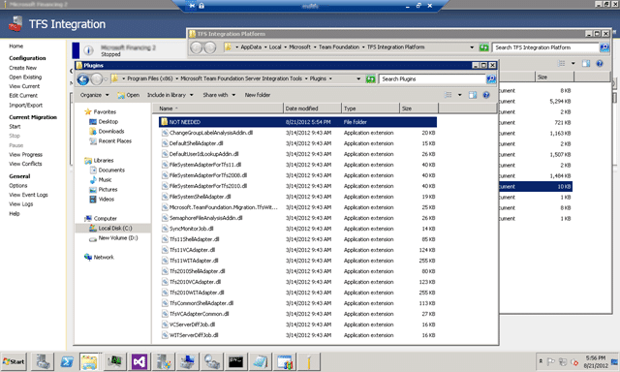This screenshot has height=372, width=620.
Task: Toggle preview pane in TFS Integration Platform window
Action: pos(586,63)
